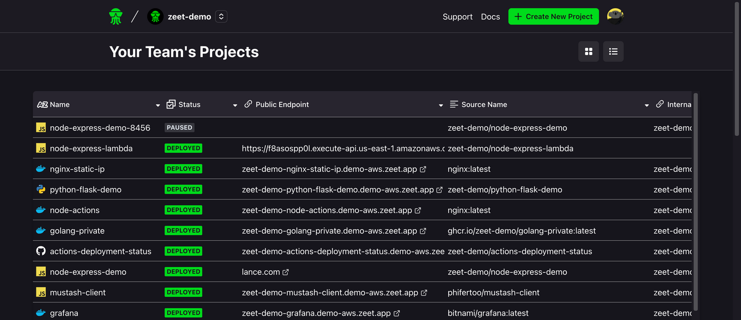Open the user profile avatar
The image size is (741, 320).
(615, 17)
